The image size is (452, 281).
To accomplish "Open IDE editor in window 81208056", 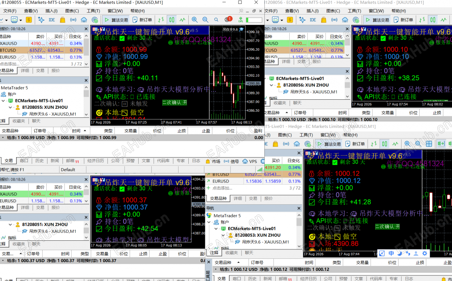I will click(x=313, y=20).
